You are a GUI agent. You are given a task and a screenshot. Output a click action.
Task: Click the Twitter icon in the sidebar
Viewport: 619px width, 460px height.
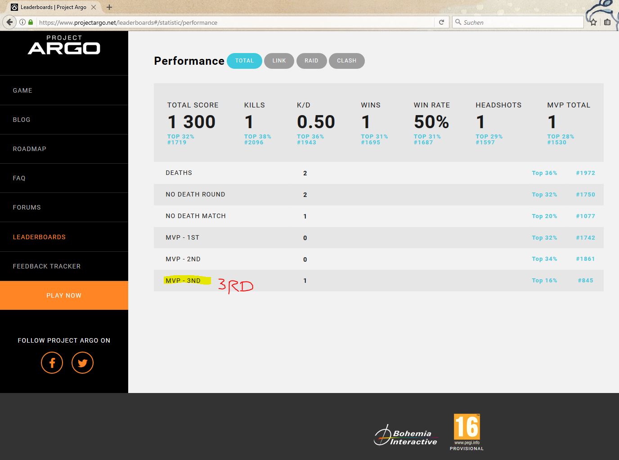(82, 362)
